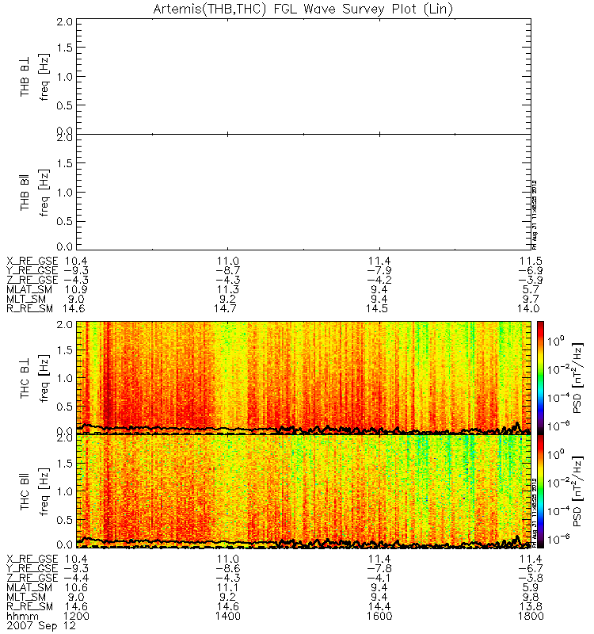Image resolution: width=594 pixels, height=634 pixels.
Task: Click the Y_RE_GSE value '-8.7'
Action: [228, 270]
